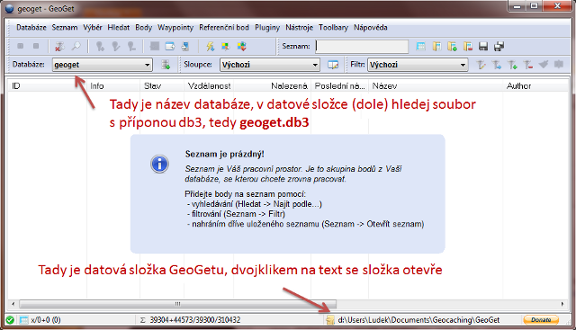Click the double floppy save all icon
Viewport: 576px width, 330px height.
click(x=499, y=46)
